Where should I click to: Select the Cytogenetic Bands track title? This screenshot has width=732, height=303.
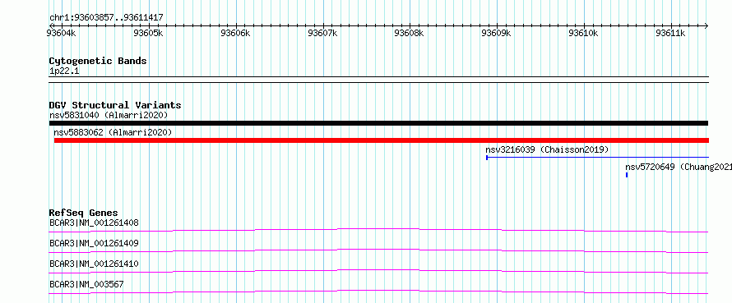pos(98,61)
